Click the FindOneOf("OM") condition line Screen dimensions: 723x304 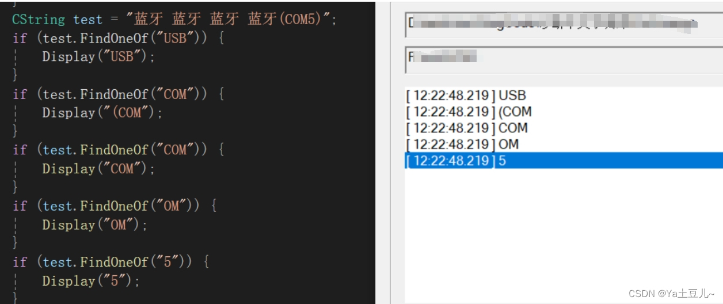[x=115, y=206]
